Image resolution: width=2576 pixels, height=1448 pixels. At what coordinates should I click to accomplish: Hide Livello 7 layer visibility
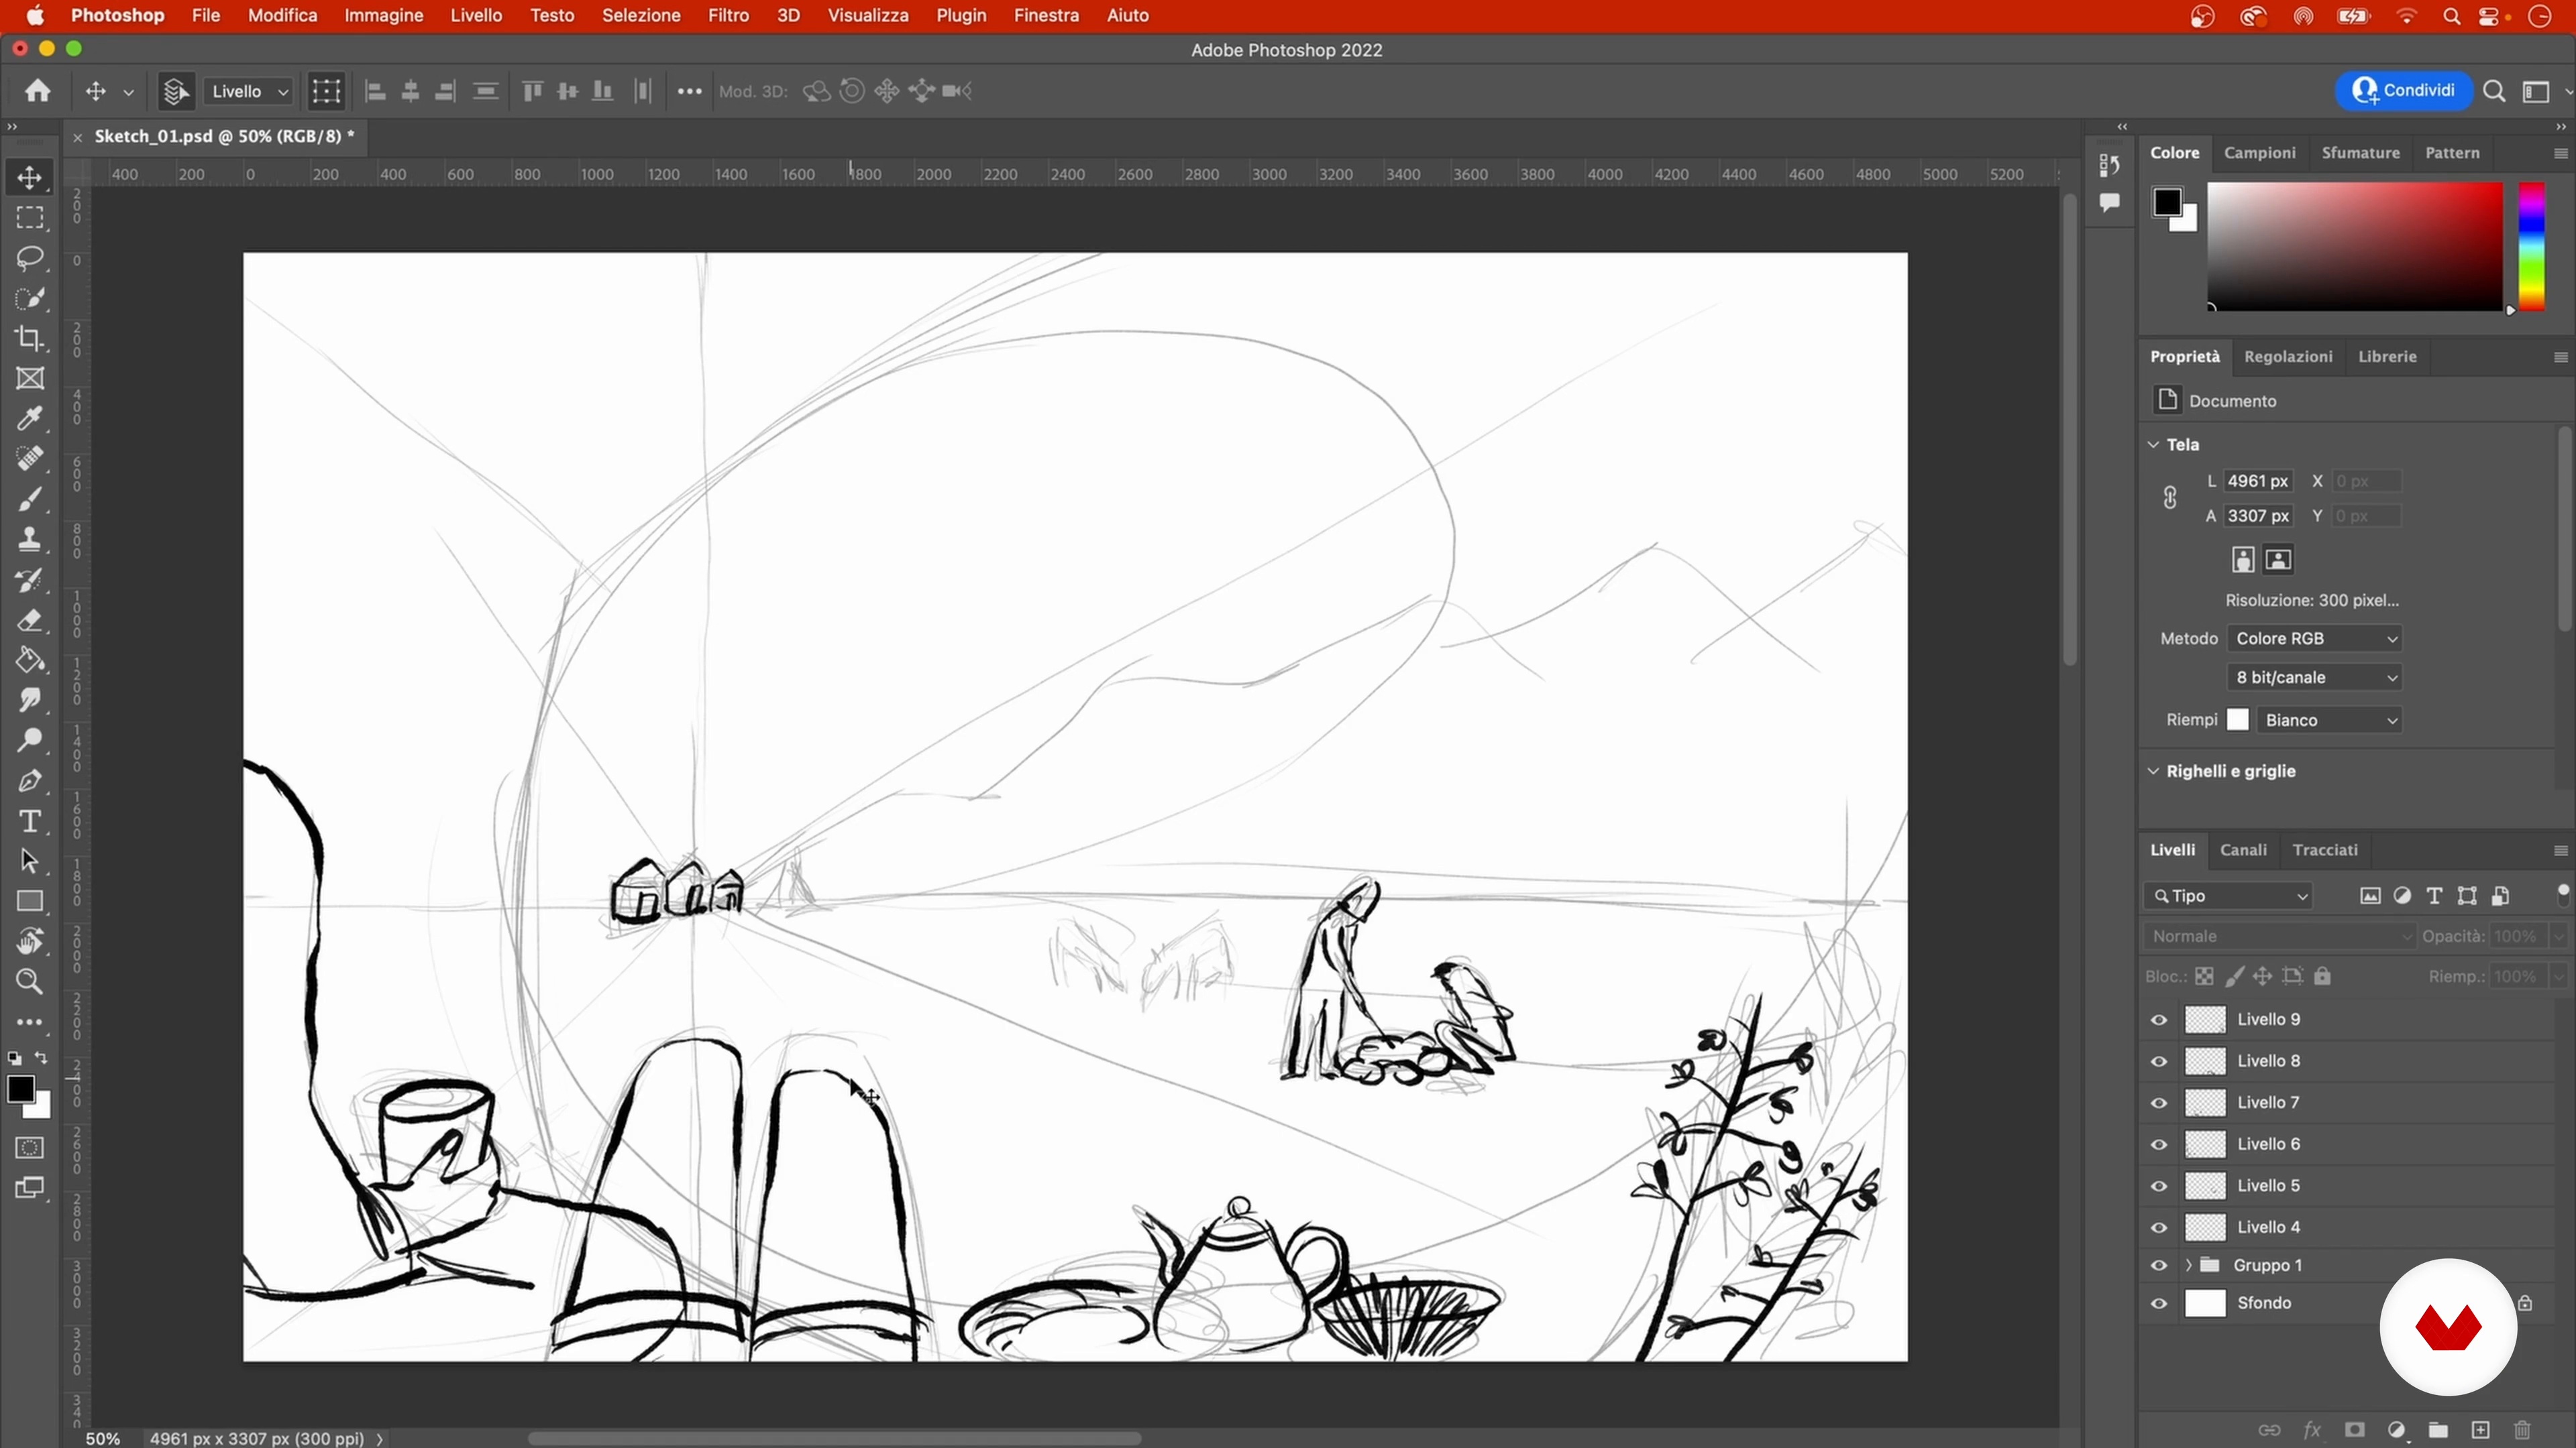coord(2159,1102)
